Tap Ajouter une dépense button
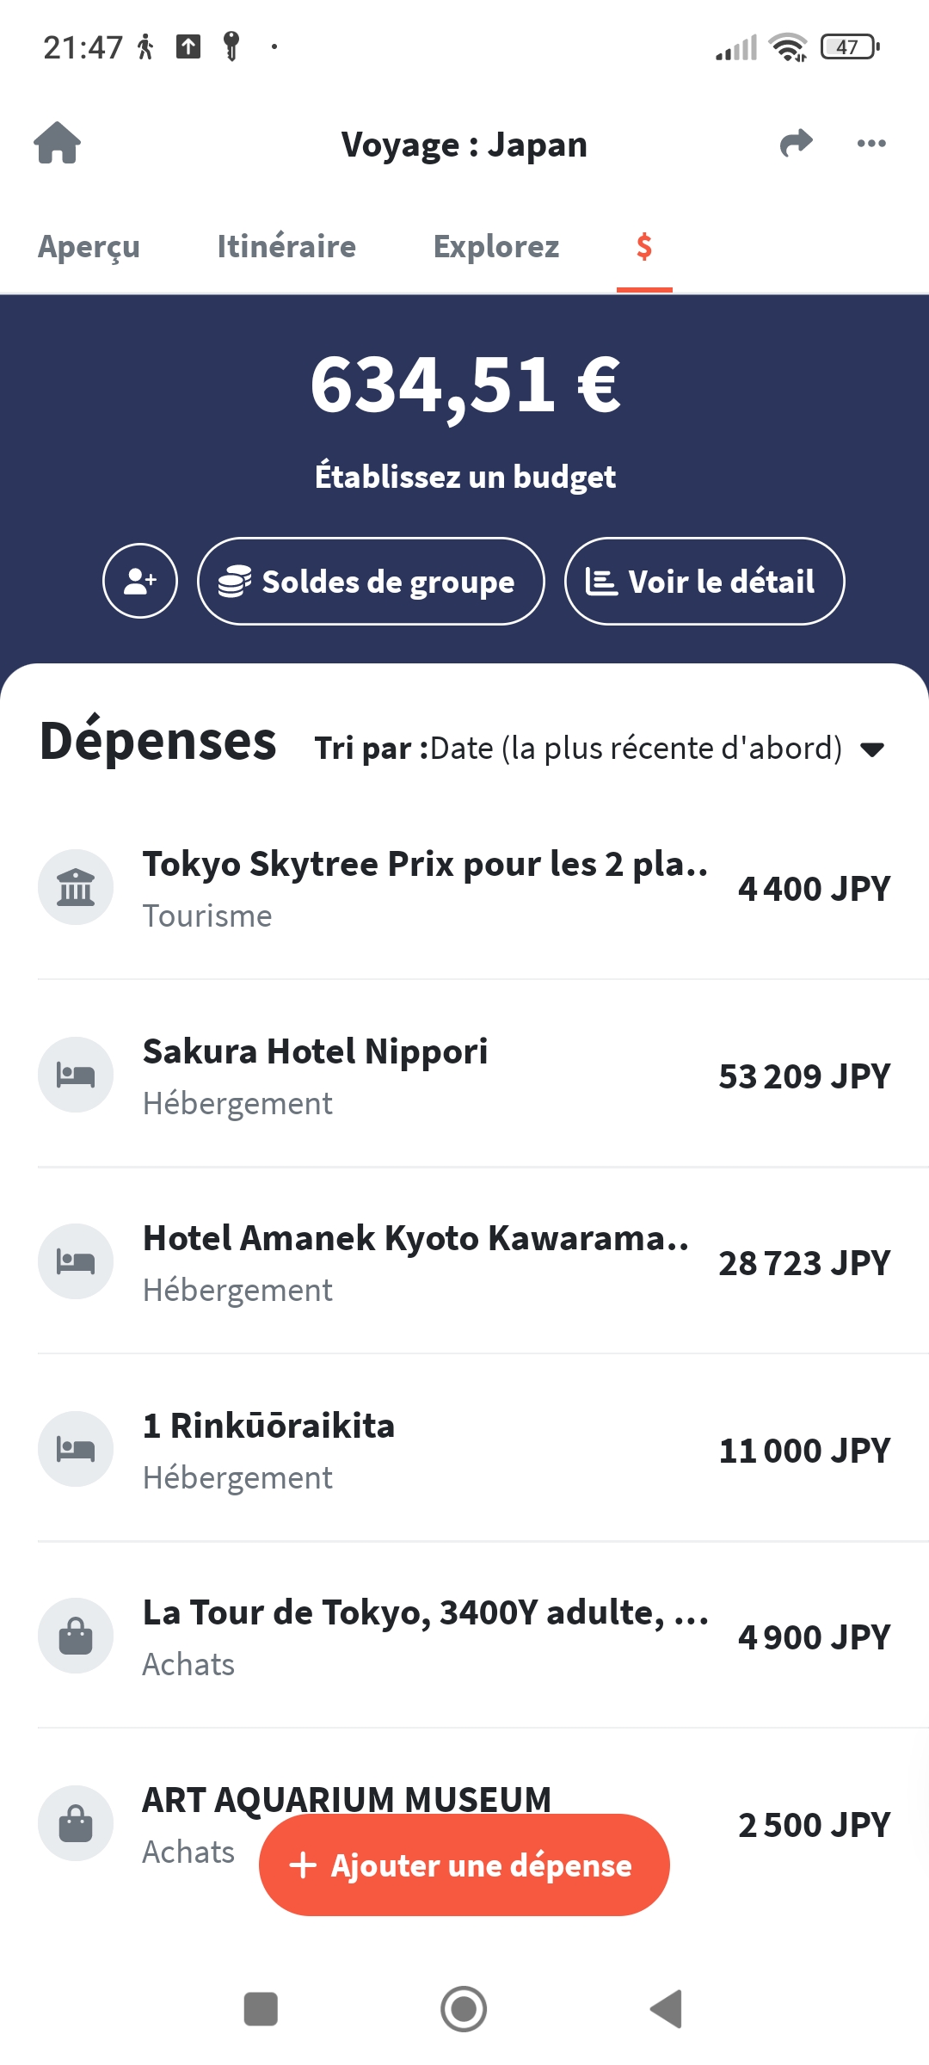 [x=464, y=1865]
